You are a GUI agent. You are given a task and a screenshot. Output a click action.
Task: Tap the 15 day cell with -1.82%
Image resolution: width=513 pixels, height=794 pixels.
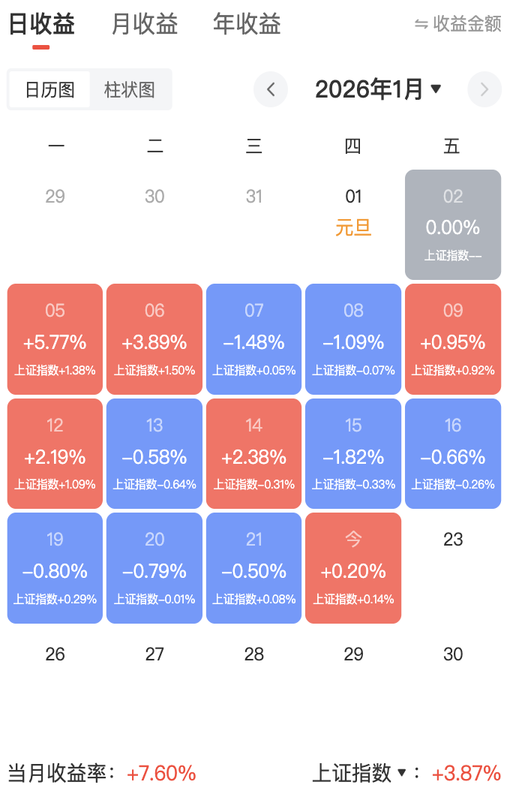pyautogui.click(x=353, y=453)
